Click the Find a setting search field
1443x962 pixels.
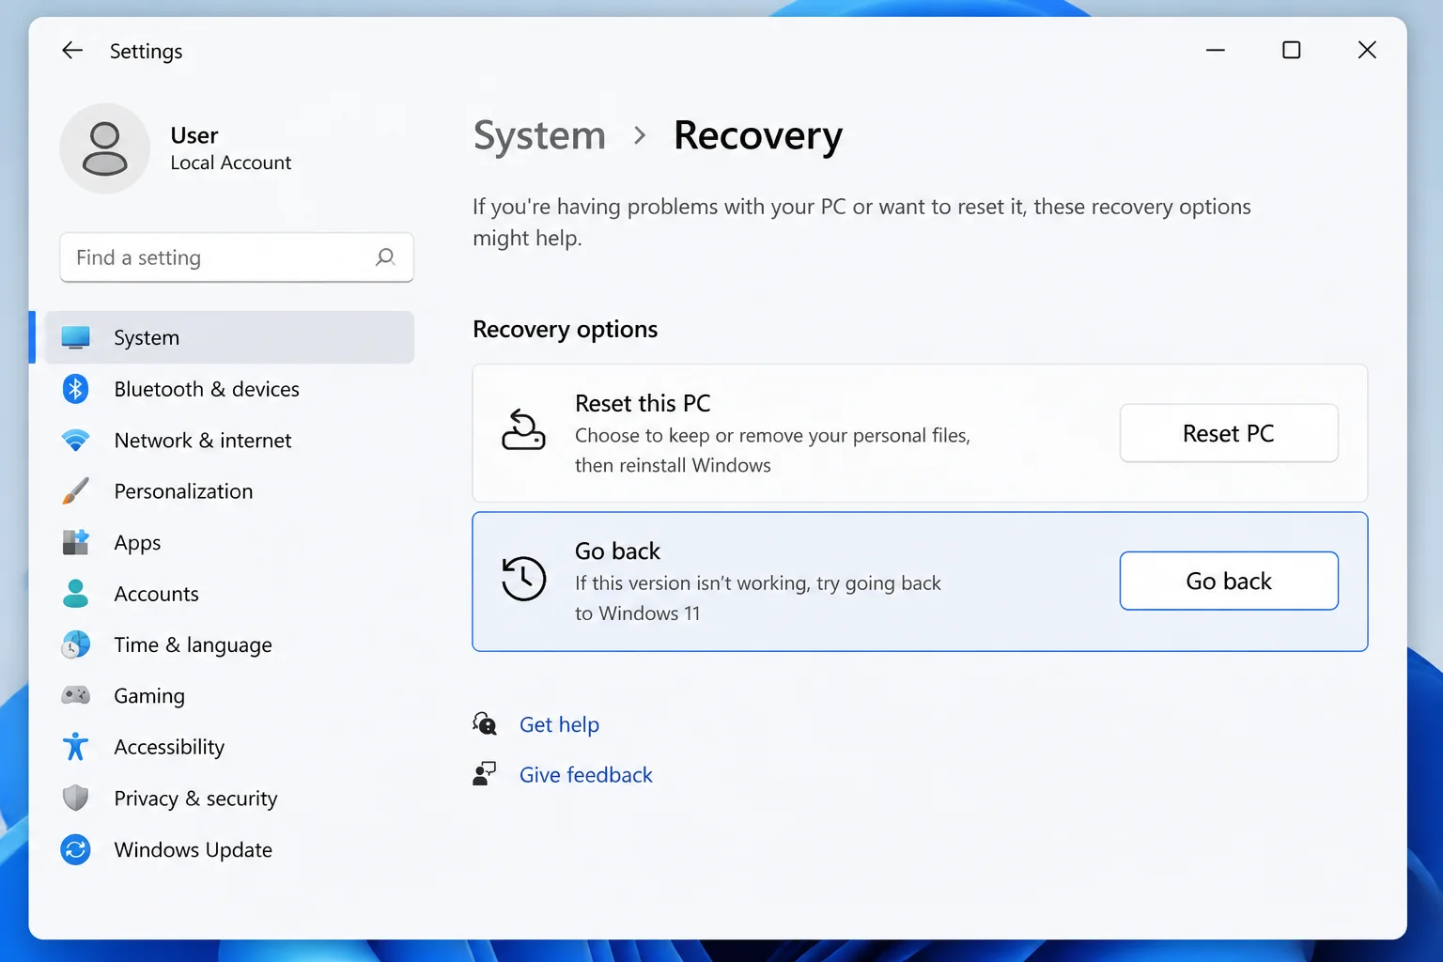[237, 257]
